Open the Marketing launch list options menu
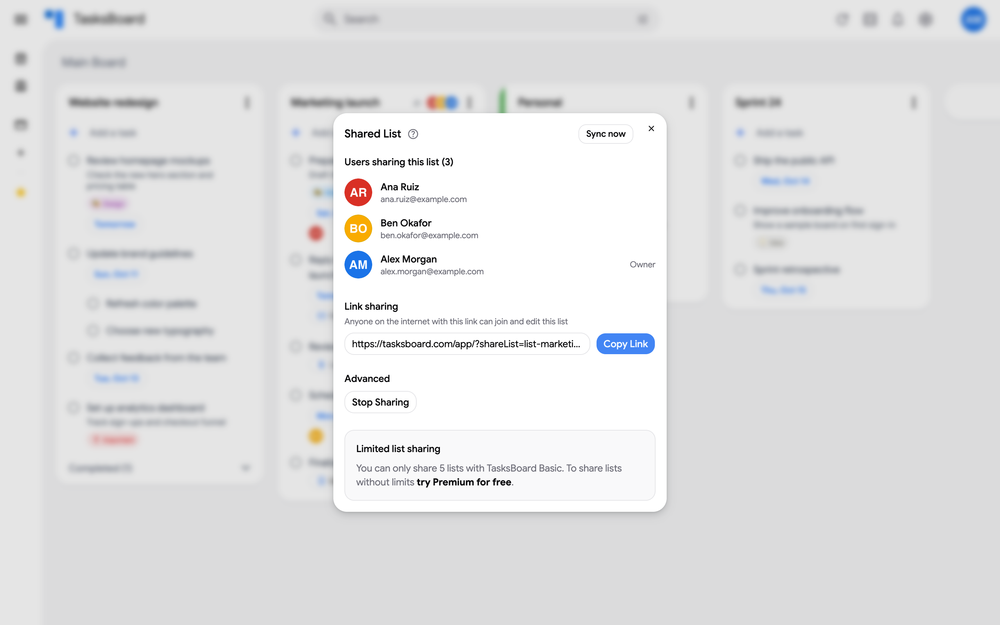 coord(469,102)
